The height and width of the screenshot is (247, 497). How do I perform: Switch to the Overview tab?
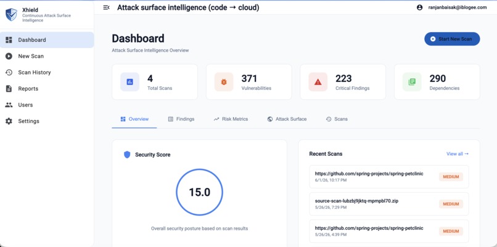tap(134, 119)
